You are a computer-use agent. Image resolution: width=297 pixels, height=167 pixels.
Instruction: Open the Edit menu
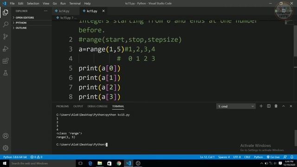click(x=20, y=3)
